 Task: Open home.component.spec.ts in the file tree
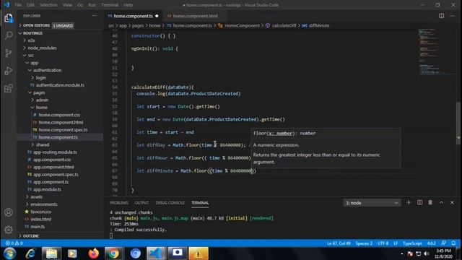[63, 130]
